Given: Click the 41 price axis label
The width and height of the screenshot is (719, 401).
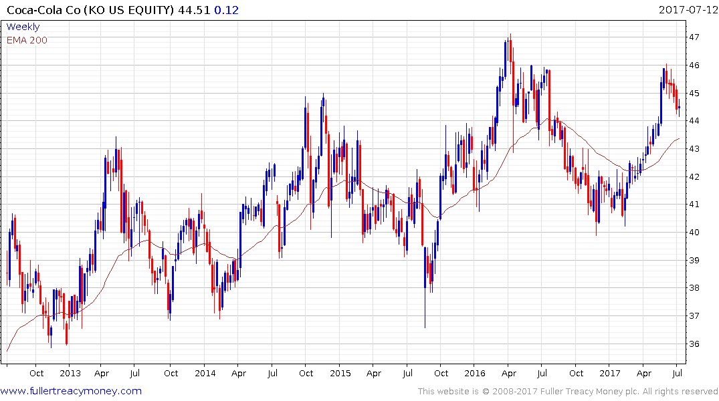Looking at the screenshot, I should tap(694, 205).
